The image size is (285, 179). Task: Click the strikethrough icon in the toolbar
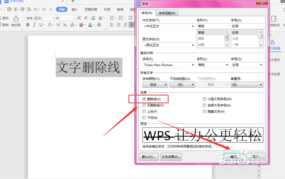pos(49,25)
